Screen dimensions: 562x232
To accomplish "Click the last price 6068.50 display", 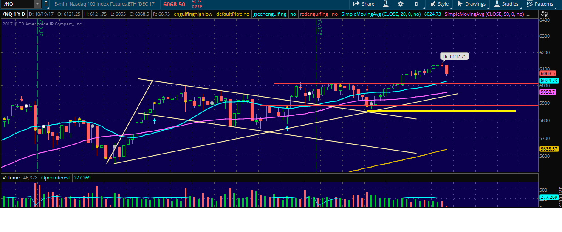I will (174, 4).
